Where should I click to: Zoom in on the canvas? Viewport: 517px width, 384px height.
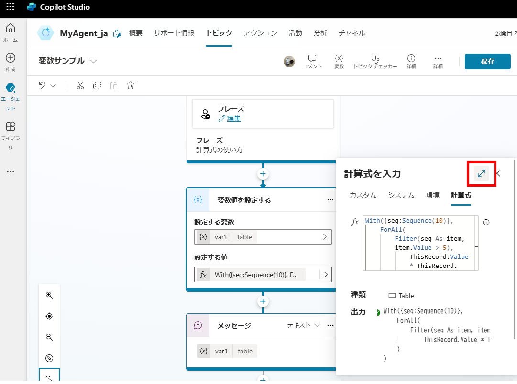[x=49, y=295]
